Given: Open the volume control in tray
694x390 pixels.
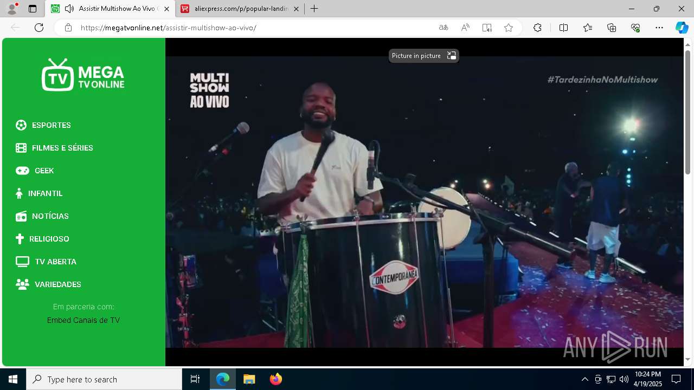Looking at the screenshot, I should 624,379.
